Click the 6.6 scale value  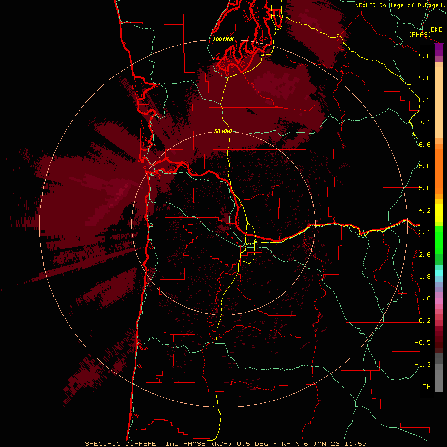[425, 144]
